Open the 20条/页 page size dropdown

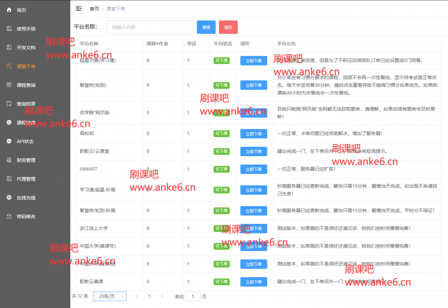tap(110, 296)
